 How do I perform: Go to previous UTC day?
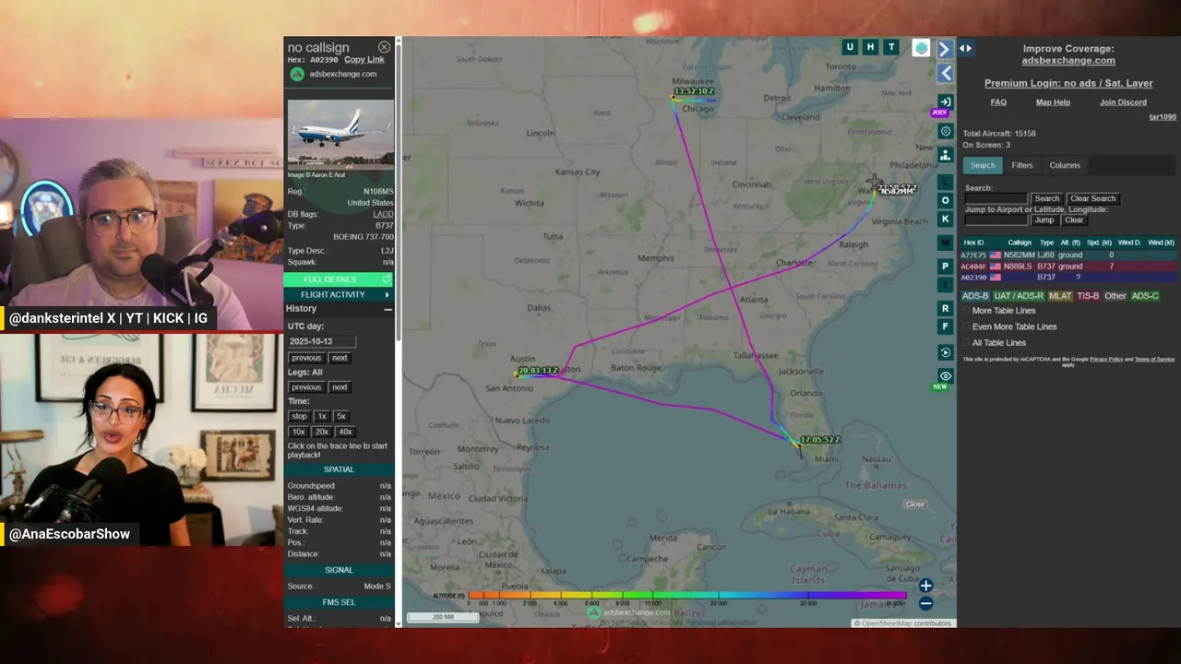pos(306,358)
